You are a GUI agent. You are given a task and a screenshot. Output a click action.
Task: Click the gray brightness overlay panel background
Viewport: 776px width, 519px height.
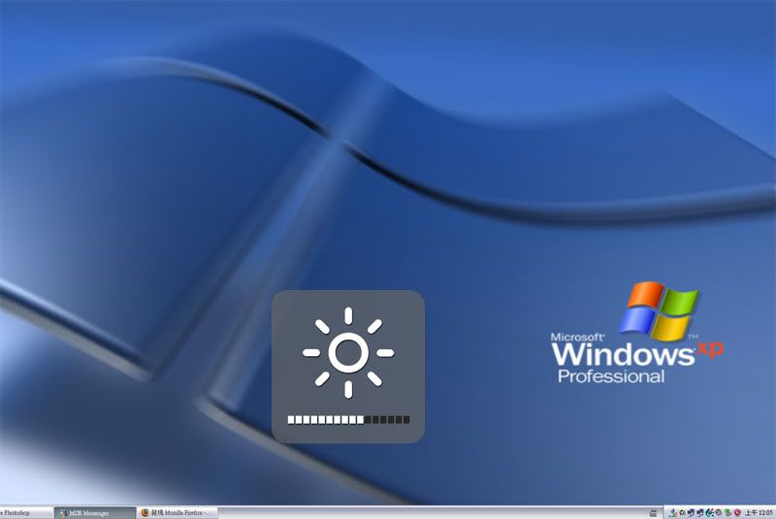[x=291, y=310]
